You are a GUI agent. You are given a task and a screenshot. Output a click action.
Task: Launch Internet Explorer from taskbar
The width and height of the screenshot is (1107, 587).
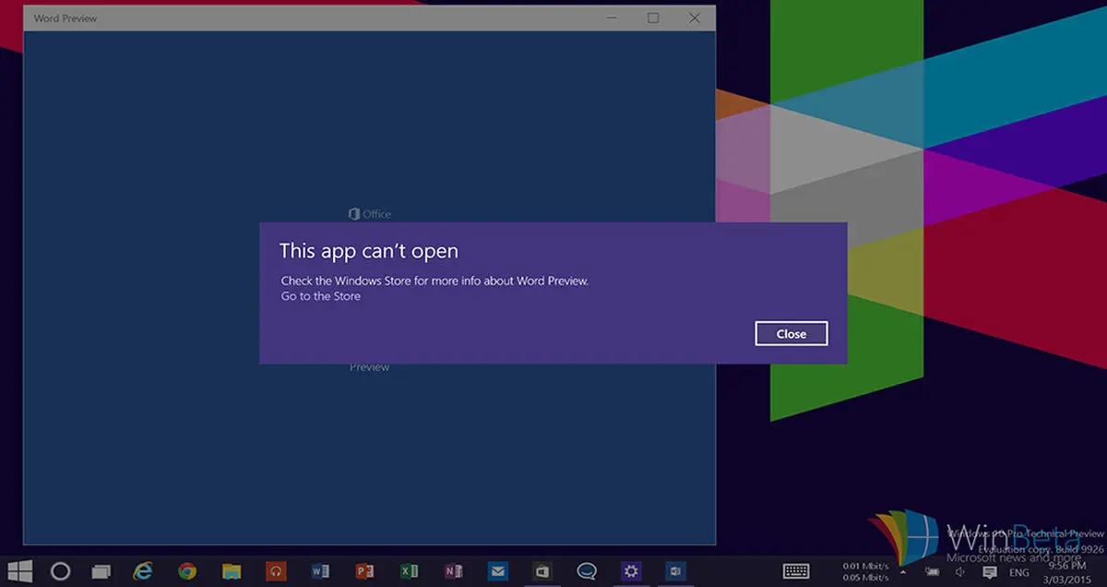click(x=143, y=570)
